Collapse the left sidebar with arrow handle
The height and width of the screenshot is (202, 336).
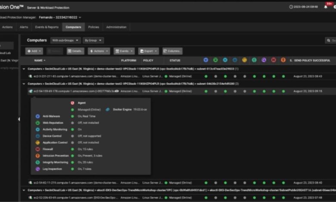coord(19,119)
